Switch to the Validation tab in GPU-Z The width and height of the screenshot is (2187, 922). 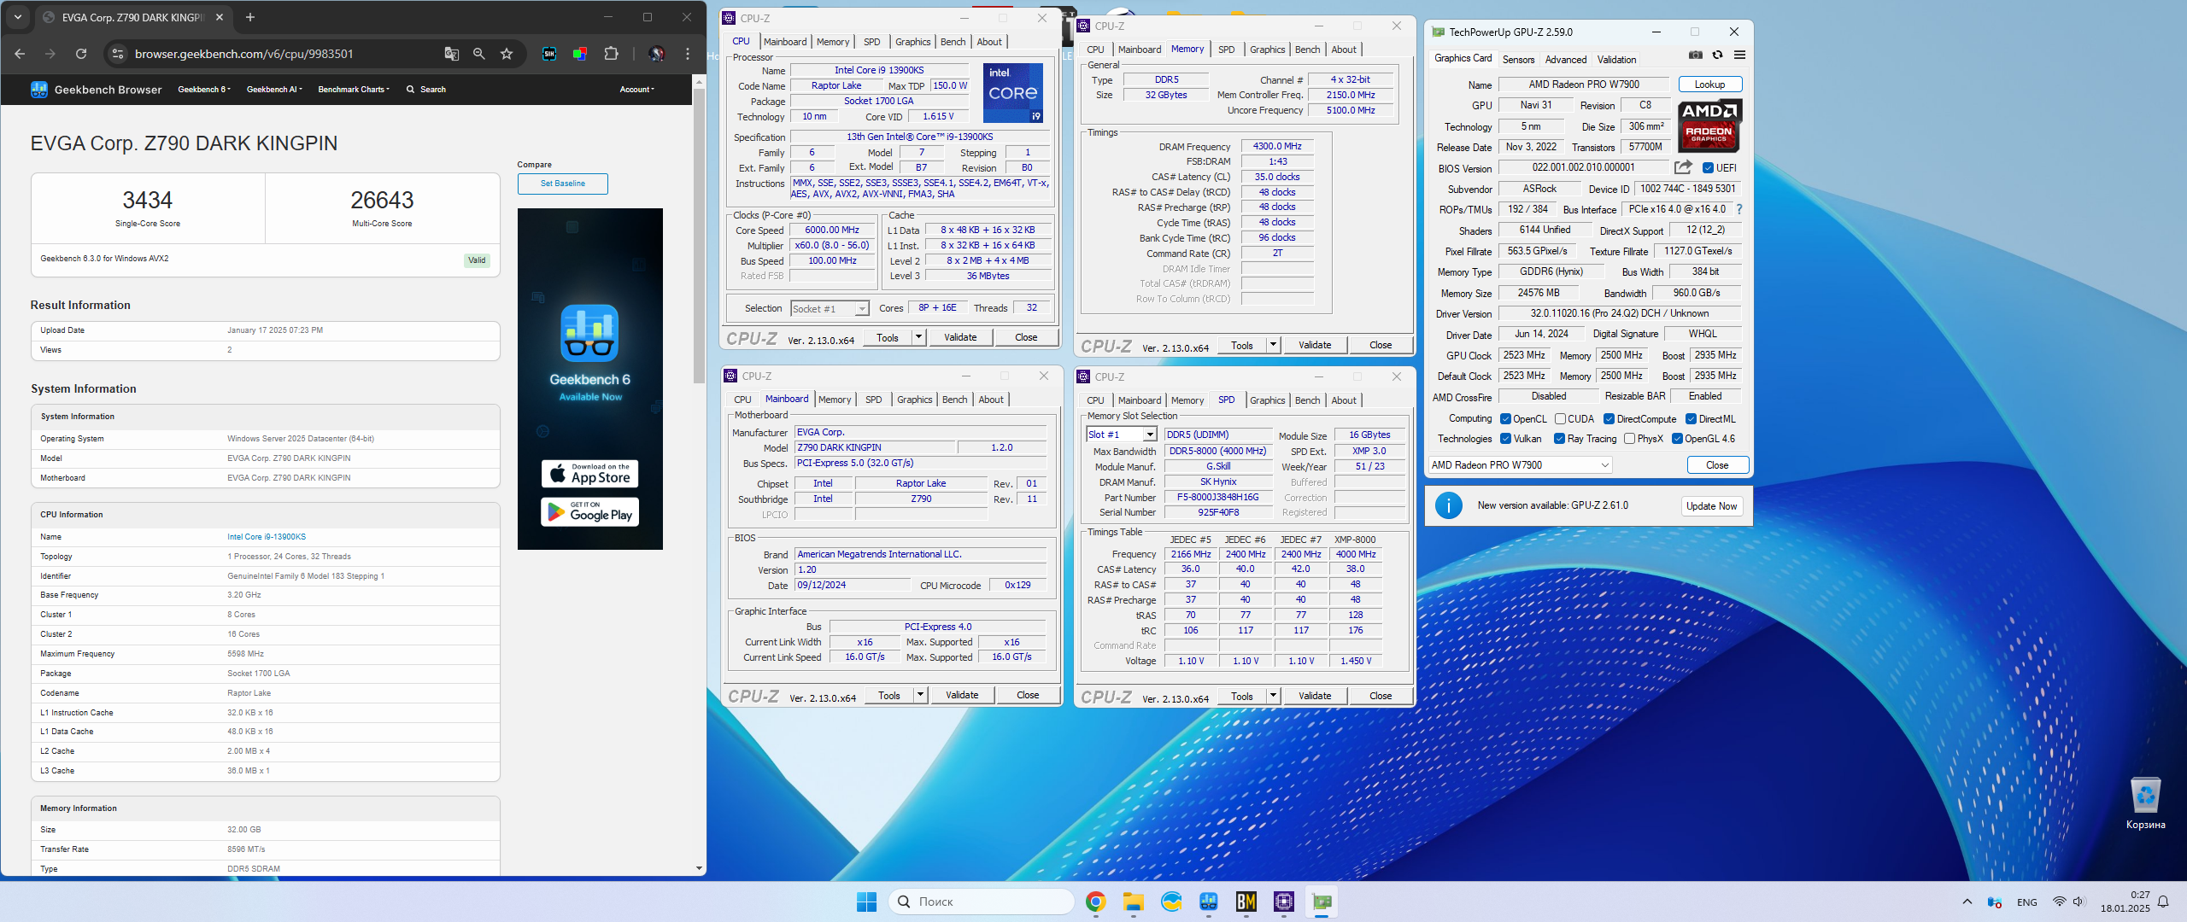click(x=1617, y=60)
